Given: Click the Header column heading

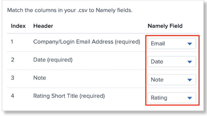Looking at the screenshot, I should 43,26.
